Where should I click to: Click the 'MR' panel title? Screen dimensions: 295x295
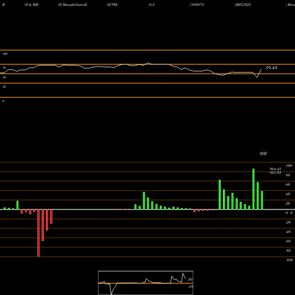(263, 153)
